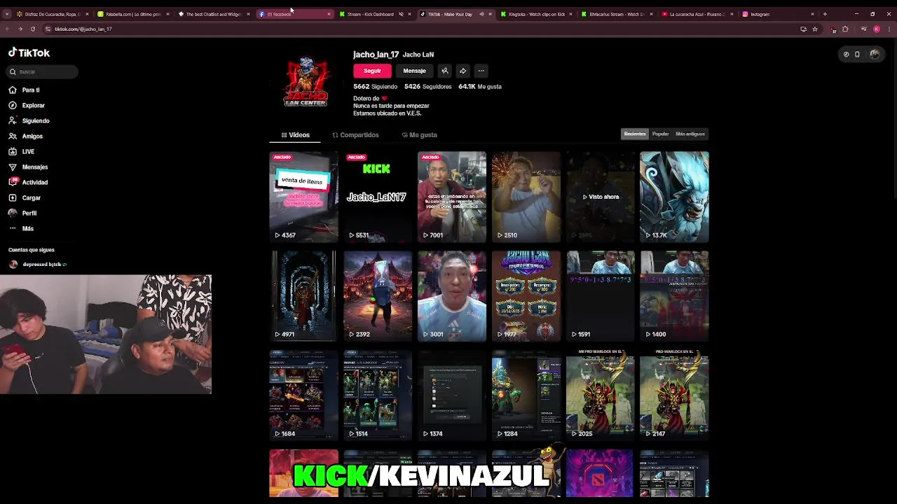Open the video with 1374 views
The image size is (897, 504).
coord(451,395)
